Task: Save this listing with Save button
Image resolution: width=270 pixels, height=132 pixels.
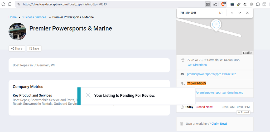Action: coord(34,48)
